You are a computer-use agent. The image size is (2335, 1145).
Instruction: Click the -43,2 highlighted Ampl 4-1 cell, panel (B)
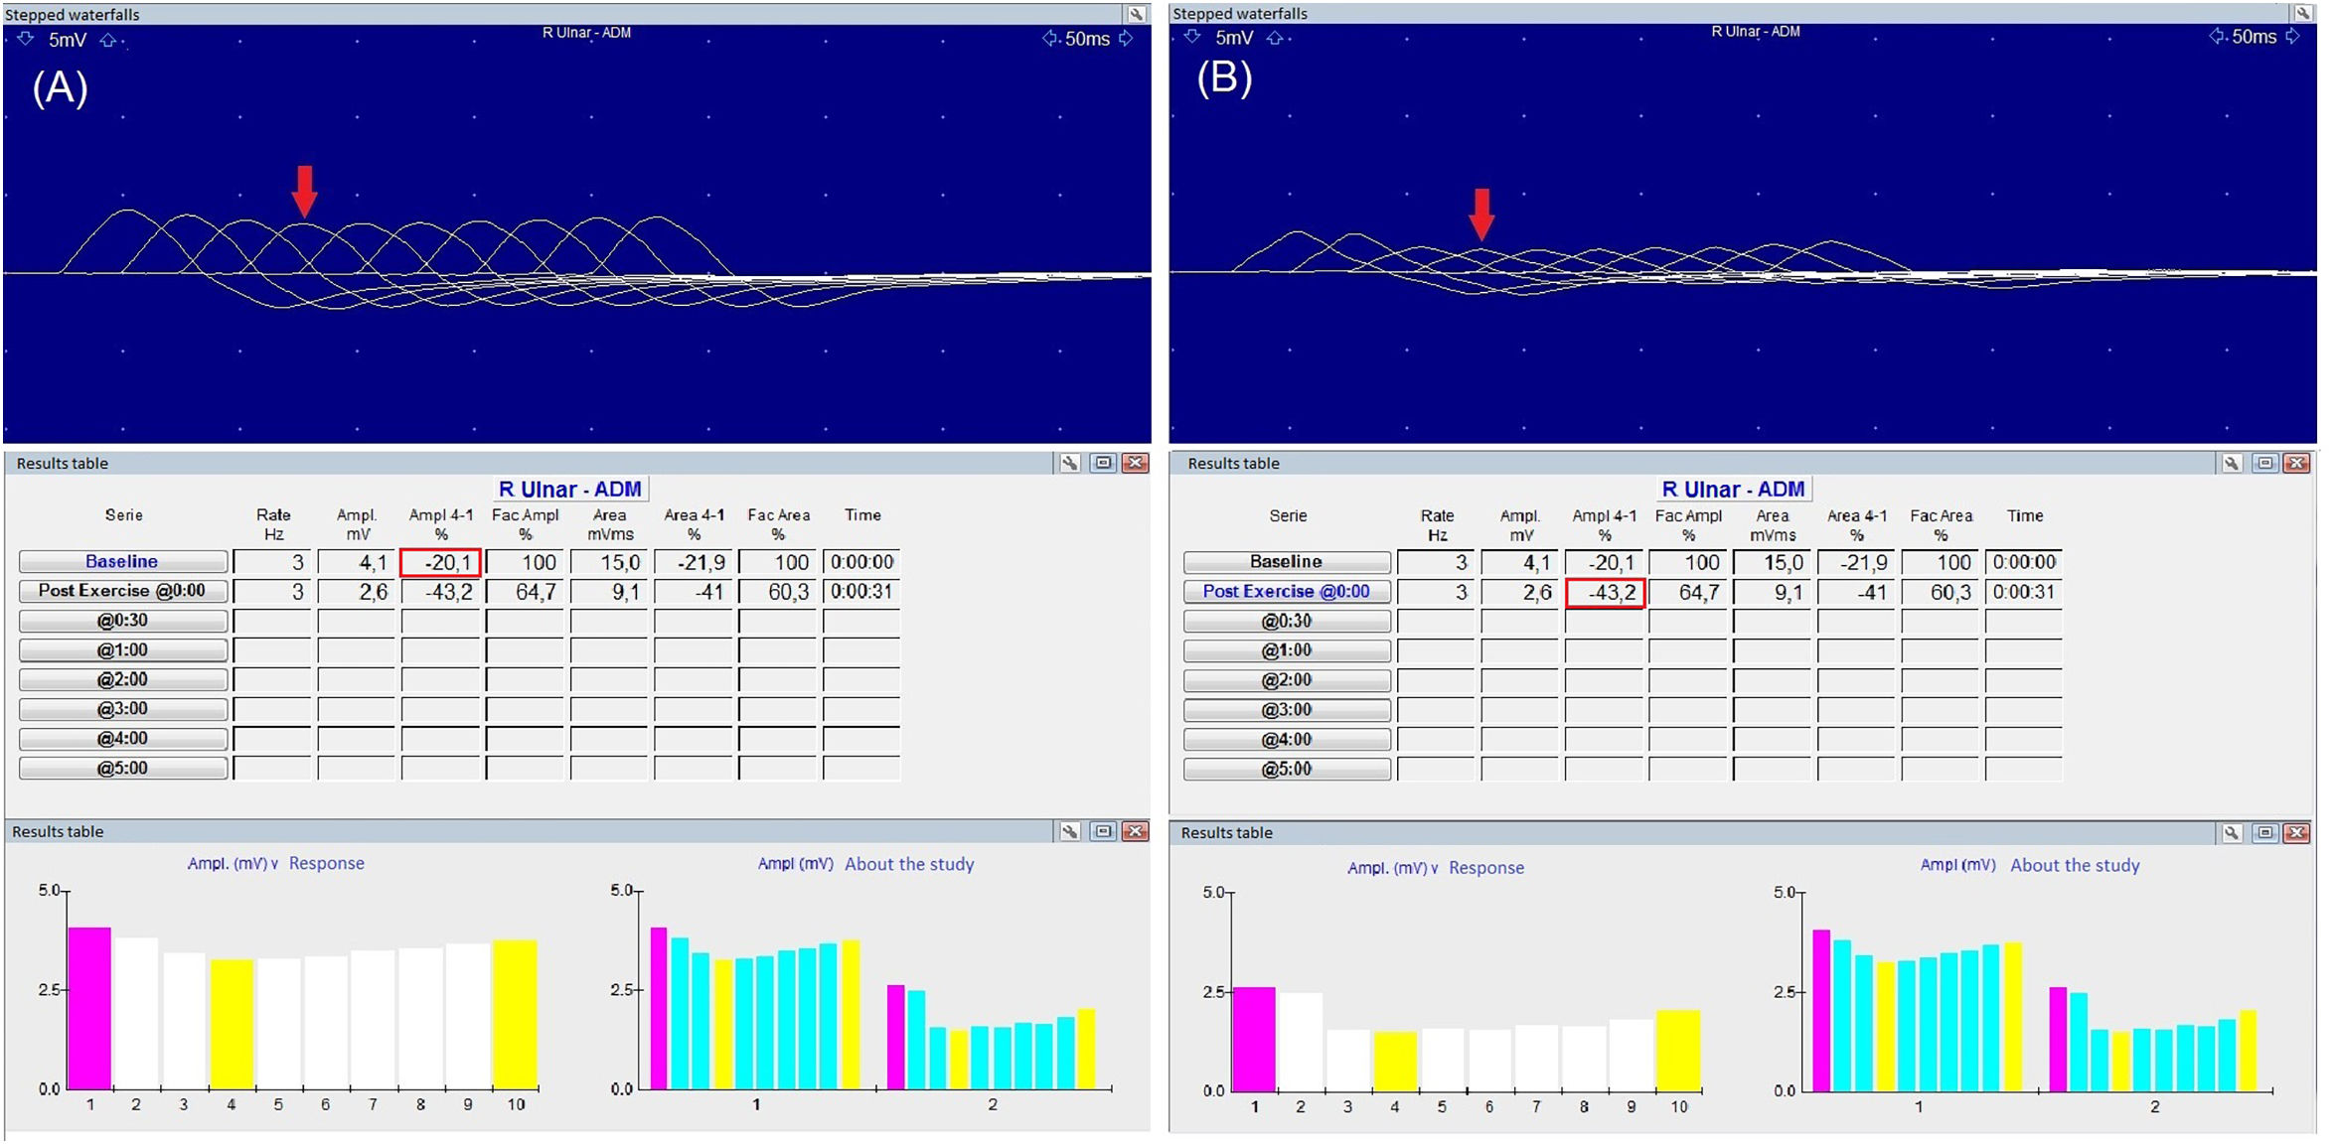(x=1604, y=593)
